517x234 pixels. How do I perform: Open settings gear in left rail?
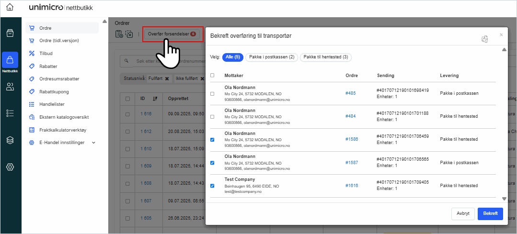point(10,167)
